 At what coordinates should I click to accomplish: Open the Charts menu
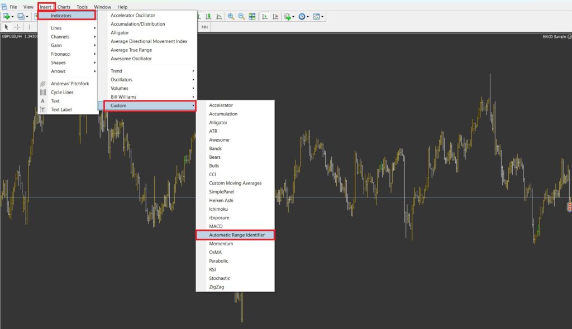pos(64,7)
